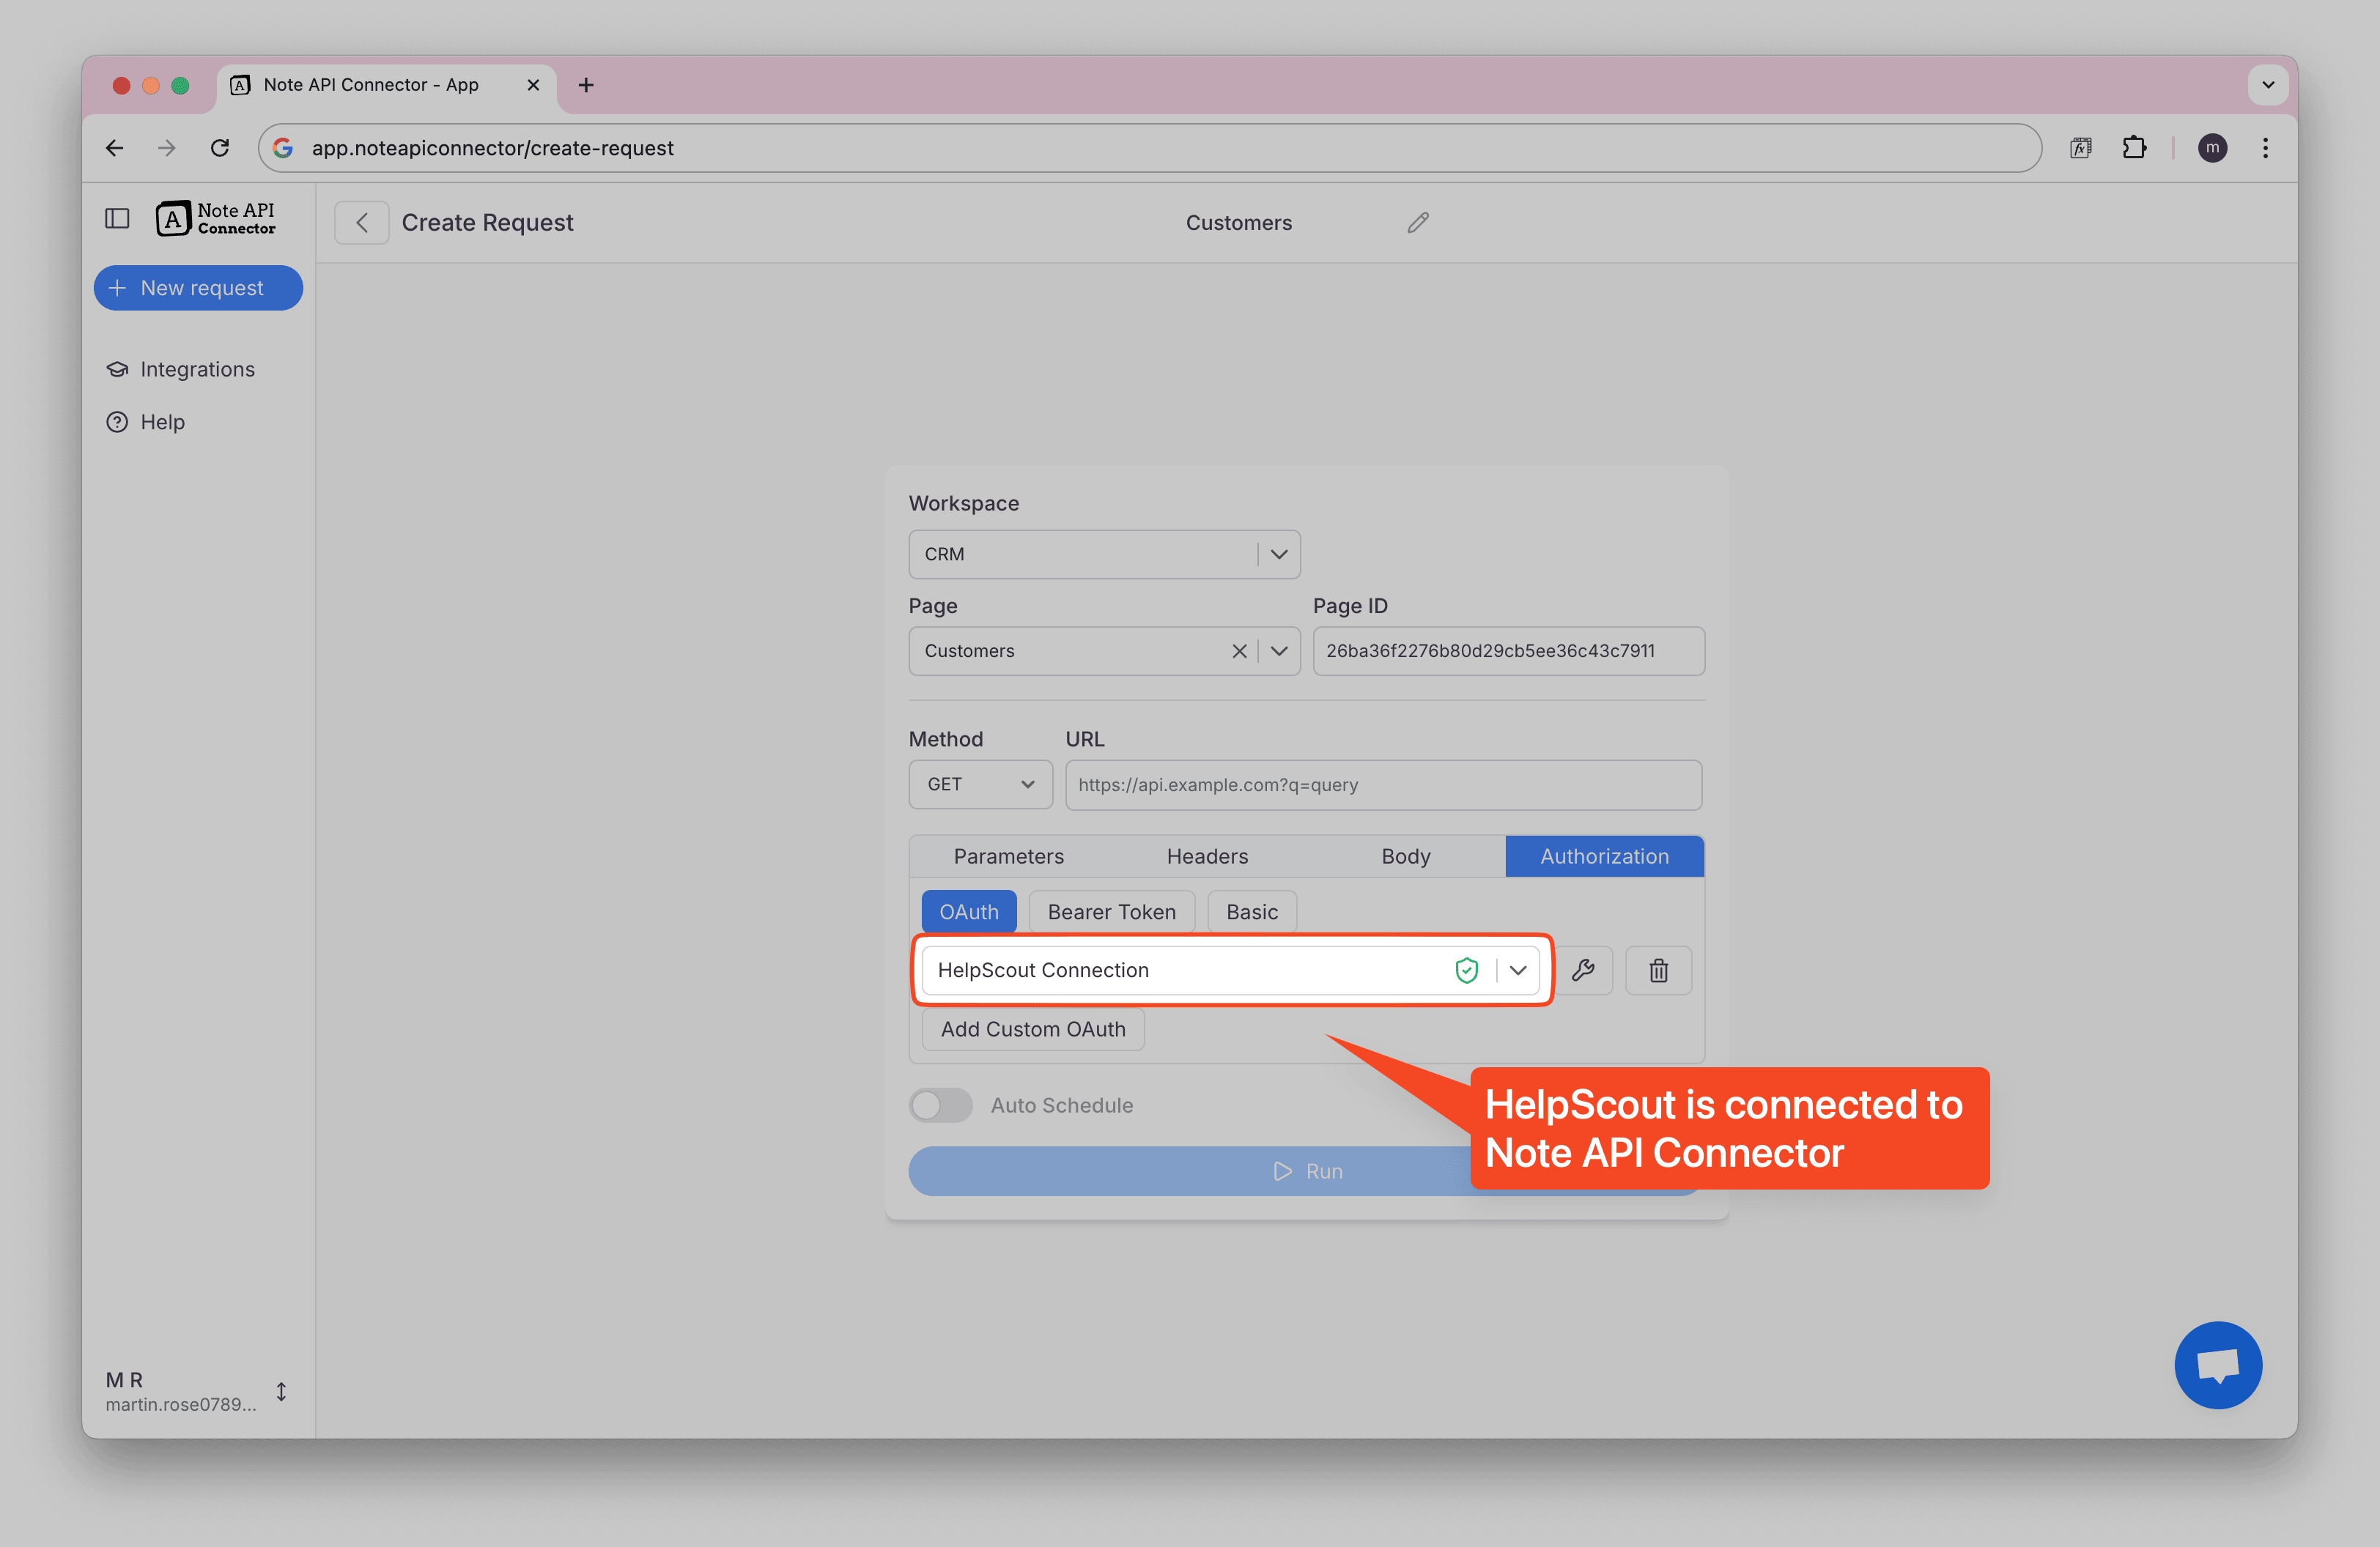Image resolution: width=2380 pixels, height=1547 pixels.
Task: Click into the URL input field
Action: pyautogui.click(x=1383, y=785)
